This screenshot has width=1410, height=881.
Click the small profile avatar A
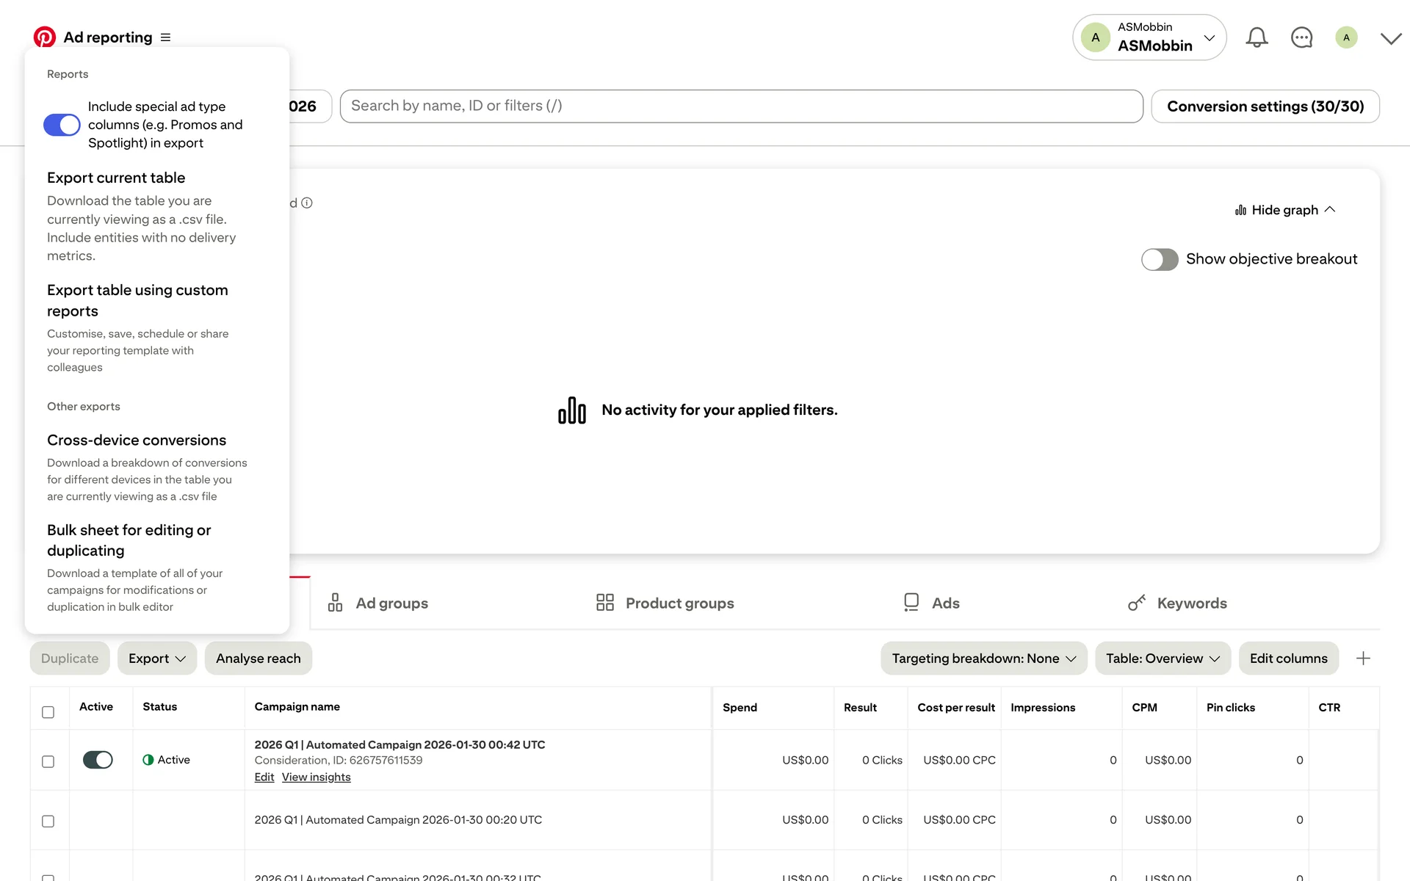pyautogui.click(x=1346, y=37)
